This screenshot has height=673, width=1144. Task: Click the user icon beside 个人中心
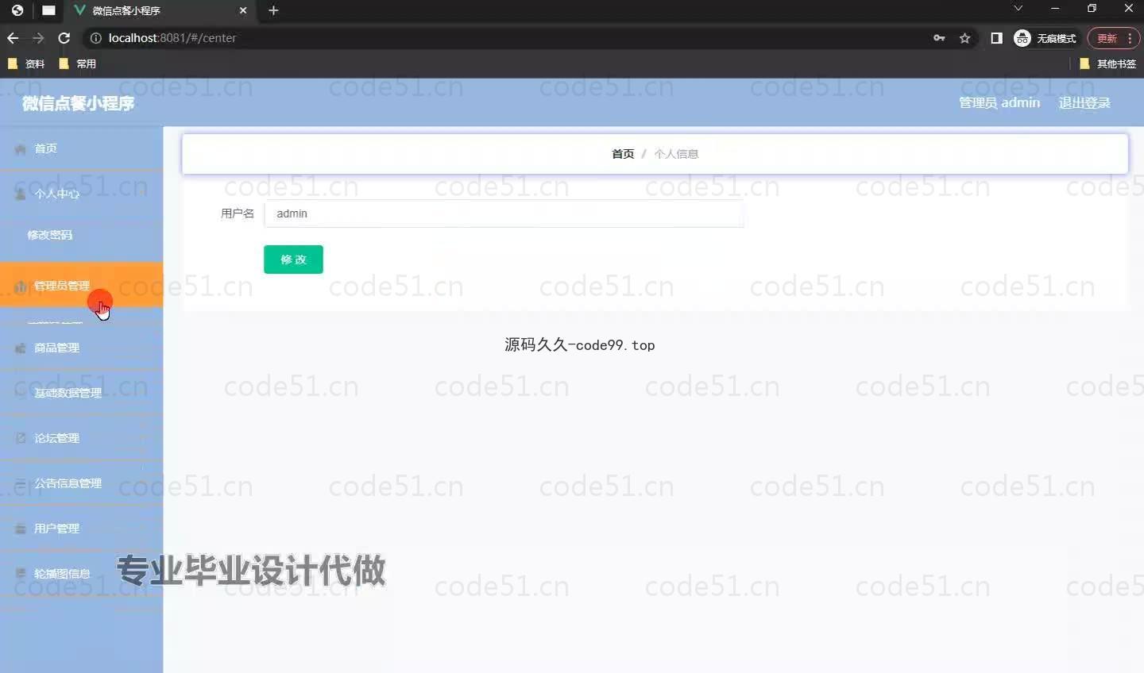pyautogui.click(x=21, y=194)
